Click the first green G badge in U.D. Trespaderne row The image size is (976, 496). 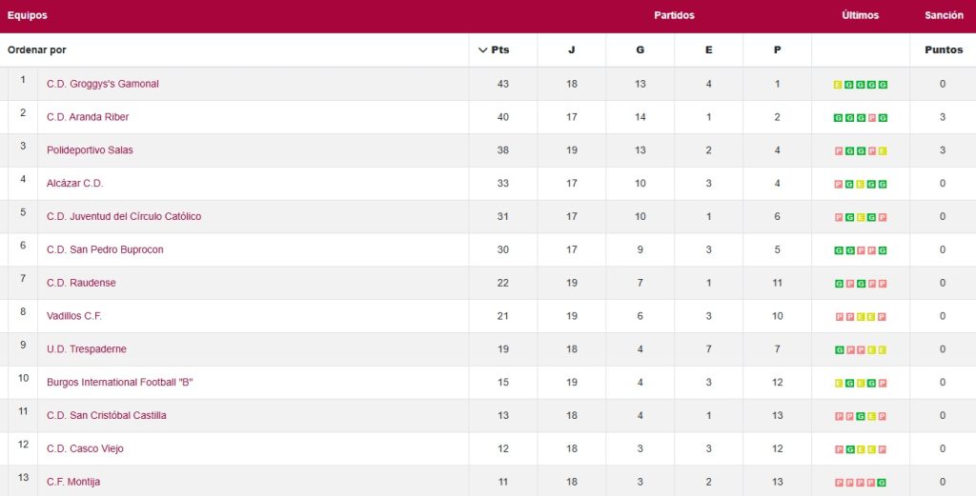point(838,350)
